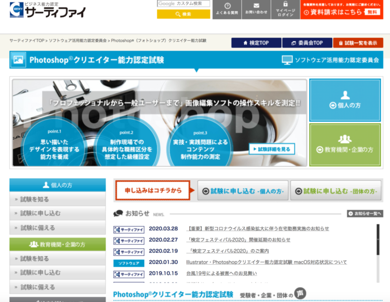
Task: Click the monitor icon beside ソフトウェア活用能力認定委員会
Action: [287, 60]
